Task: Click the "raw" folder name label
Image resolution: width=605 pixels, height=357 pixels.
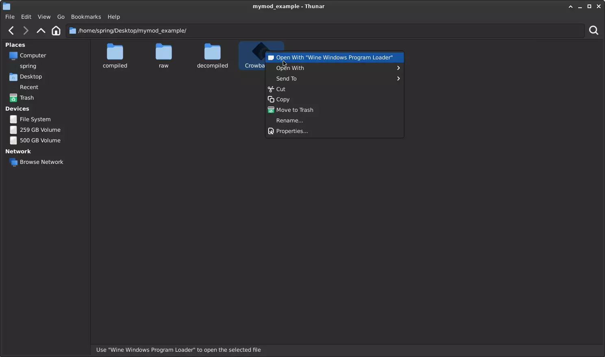Action: (x=164, y=65)
